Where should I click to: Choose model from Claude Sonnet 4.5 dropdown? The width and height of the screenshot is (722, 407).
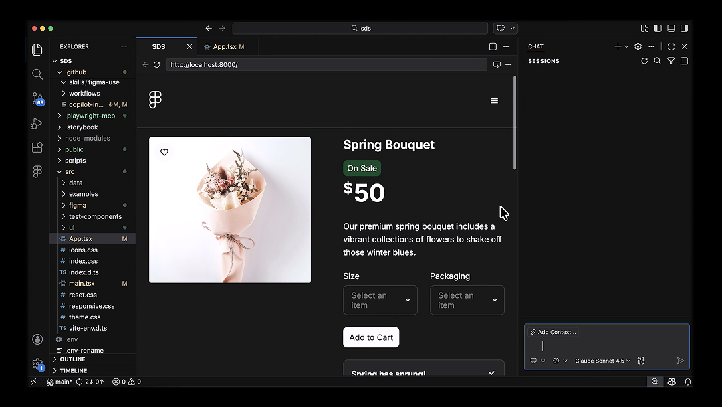coord(602,361)
